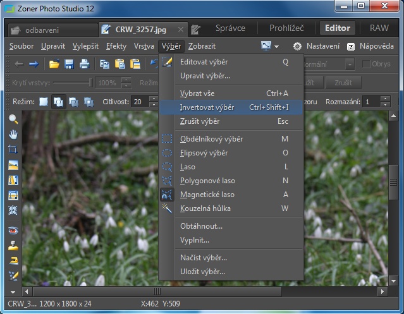Choose Vybrat vše menu entry

(x=231, y=94)
